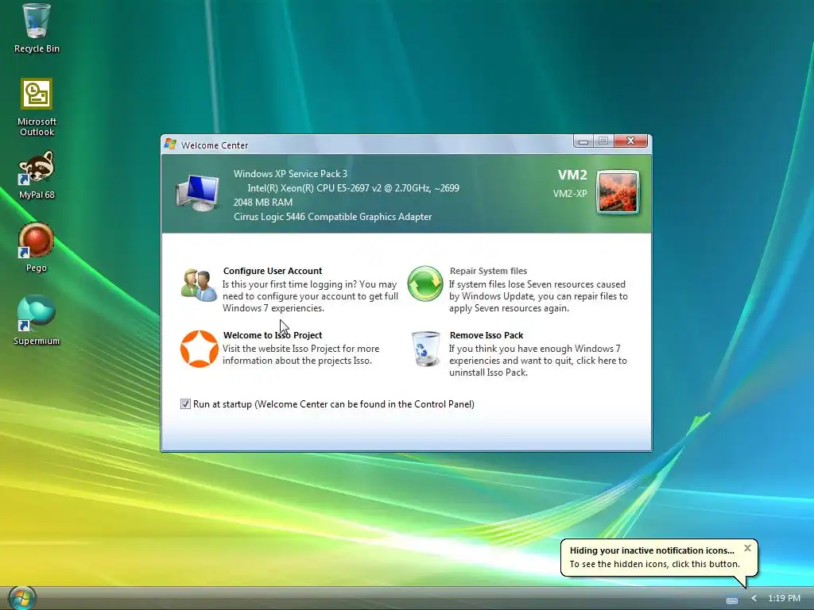This screenshot has width=814, height=610.
Task: Click the computer monitor icon in Welcome Center
Action: [198, 193]
